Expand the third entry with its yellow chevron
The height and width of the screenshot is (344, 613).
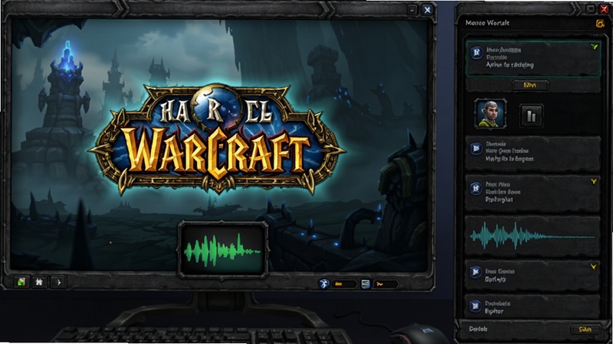[x=594, y=181]
